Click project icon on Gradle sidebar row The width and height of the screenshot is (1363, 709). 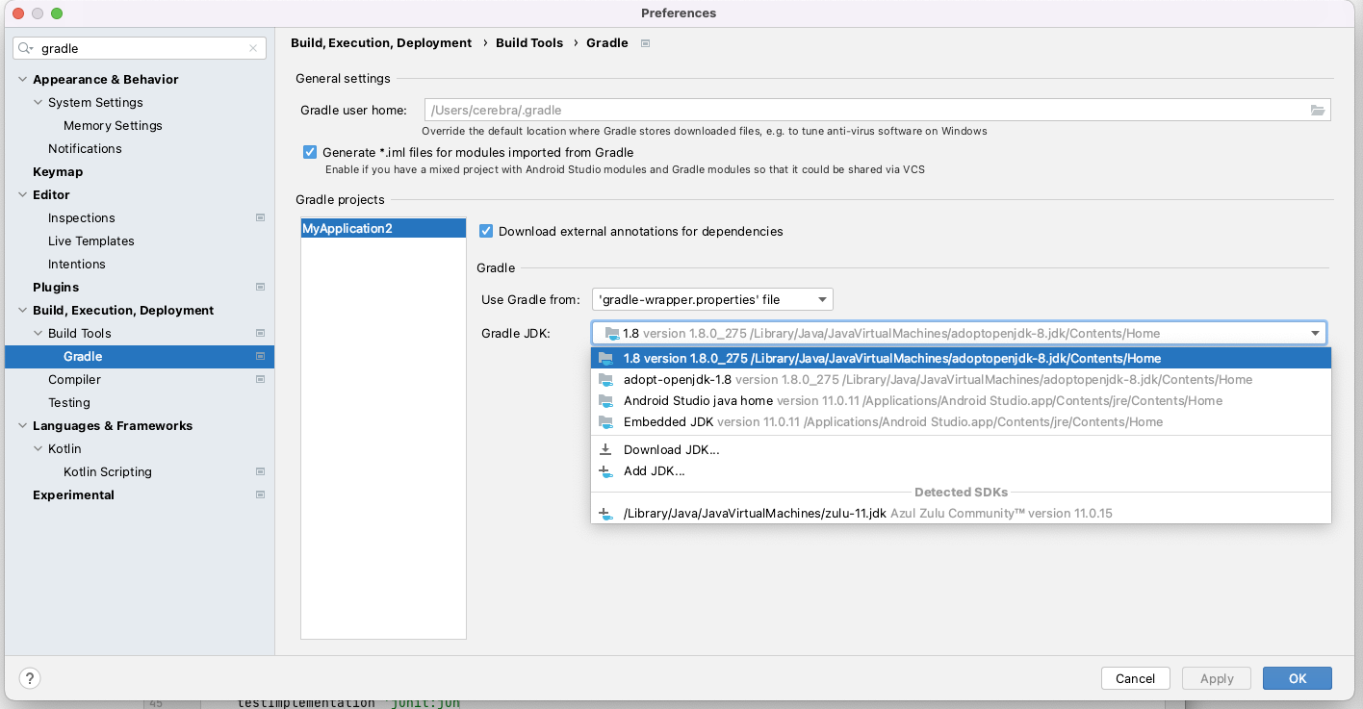(260, 357)
